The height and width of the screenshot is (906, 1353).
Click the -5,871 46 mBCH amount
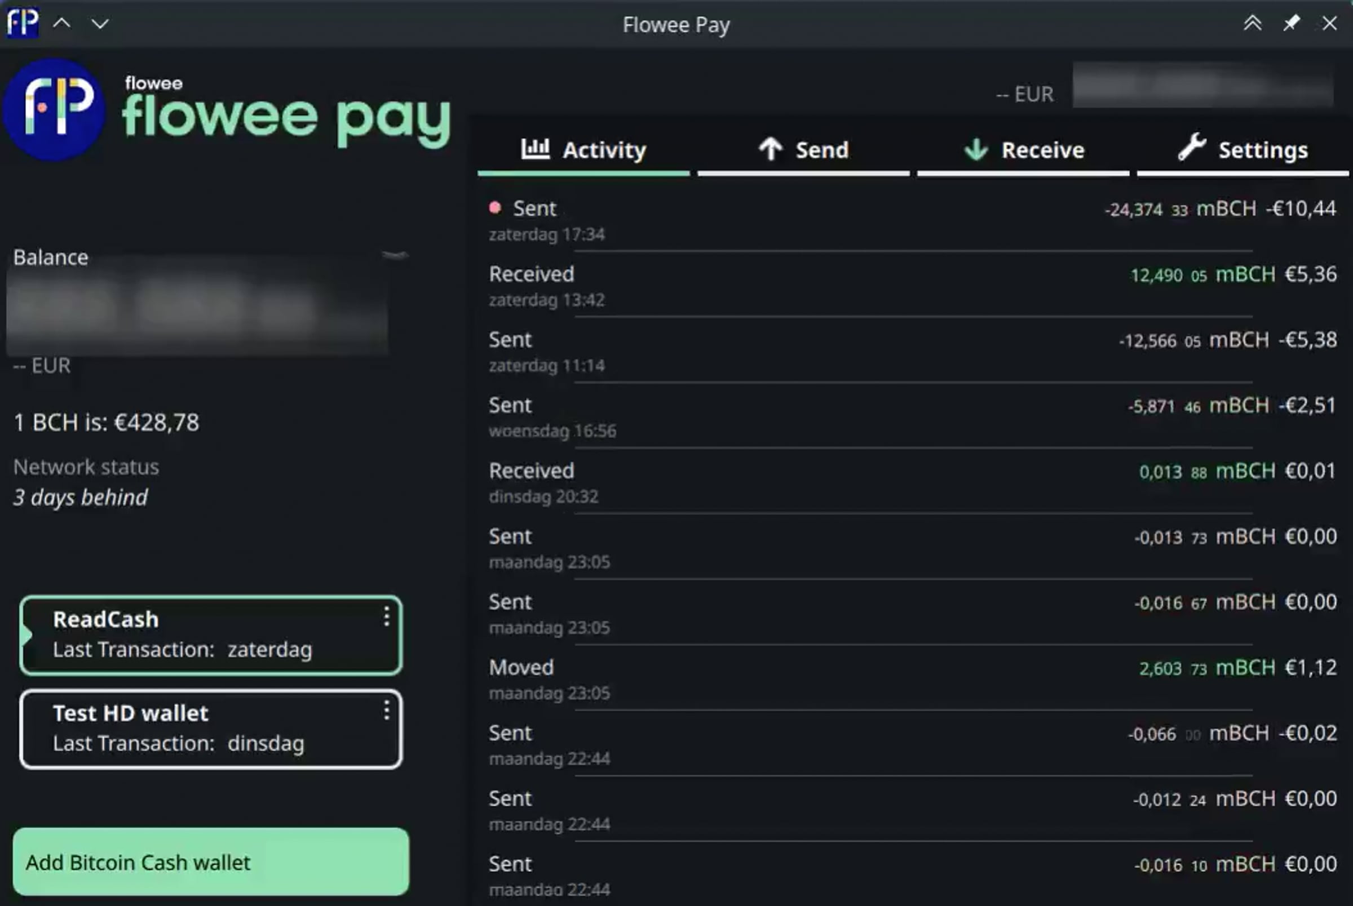pos(1198,406)
